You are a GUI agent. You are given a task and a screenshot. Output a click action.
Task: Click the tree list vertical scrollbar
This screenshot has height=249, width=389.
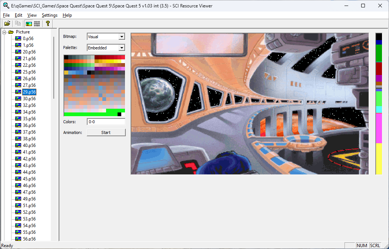pyautogui.click(x=54, y=68)
